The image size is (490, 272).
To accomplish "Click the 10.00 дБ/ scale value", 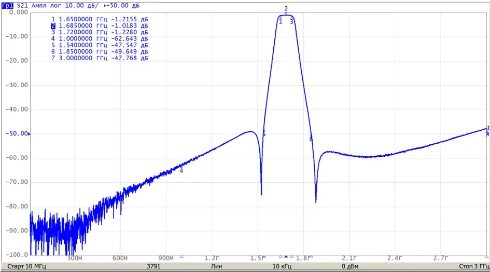I will pyautogui.click(x=81, y=6).
